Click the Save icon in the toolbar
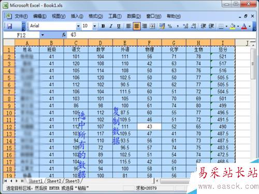259x194 pixels. pos(10,26)
